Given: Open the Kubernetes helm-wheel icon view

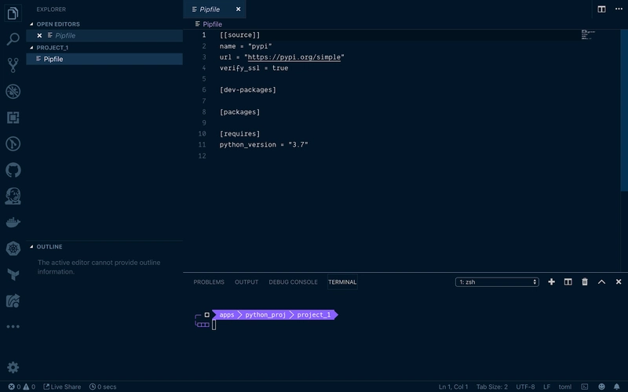Looking at the screenshot, I should click(x=13, y=249).
